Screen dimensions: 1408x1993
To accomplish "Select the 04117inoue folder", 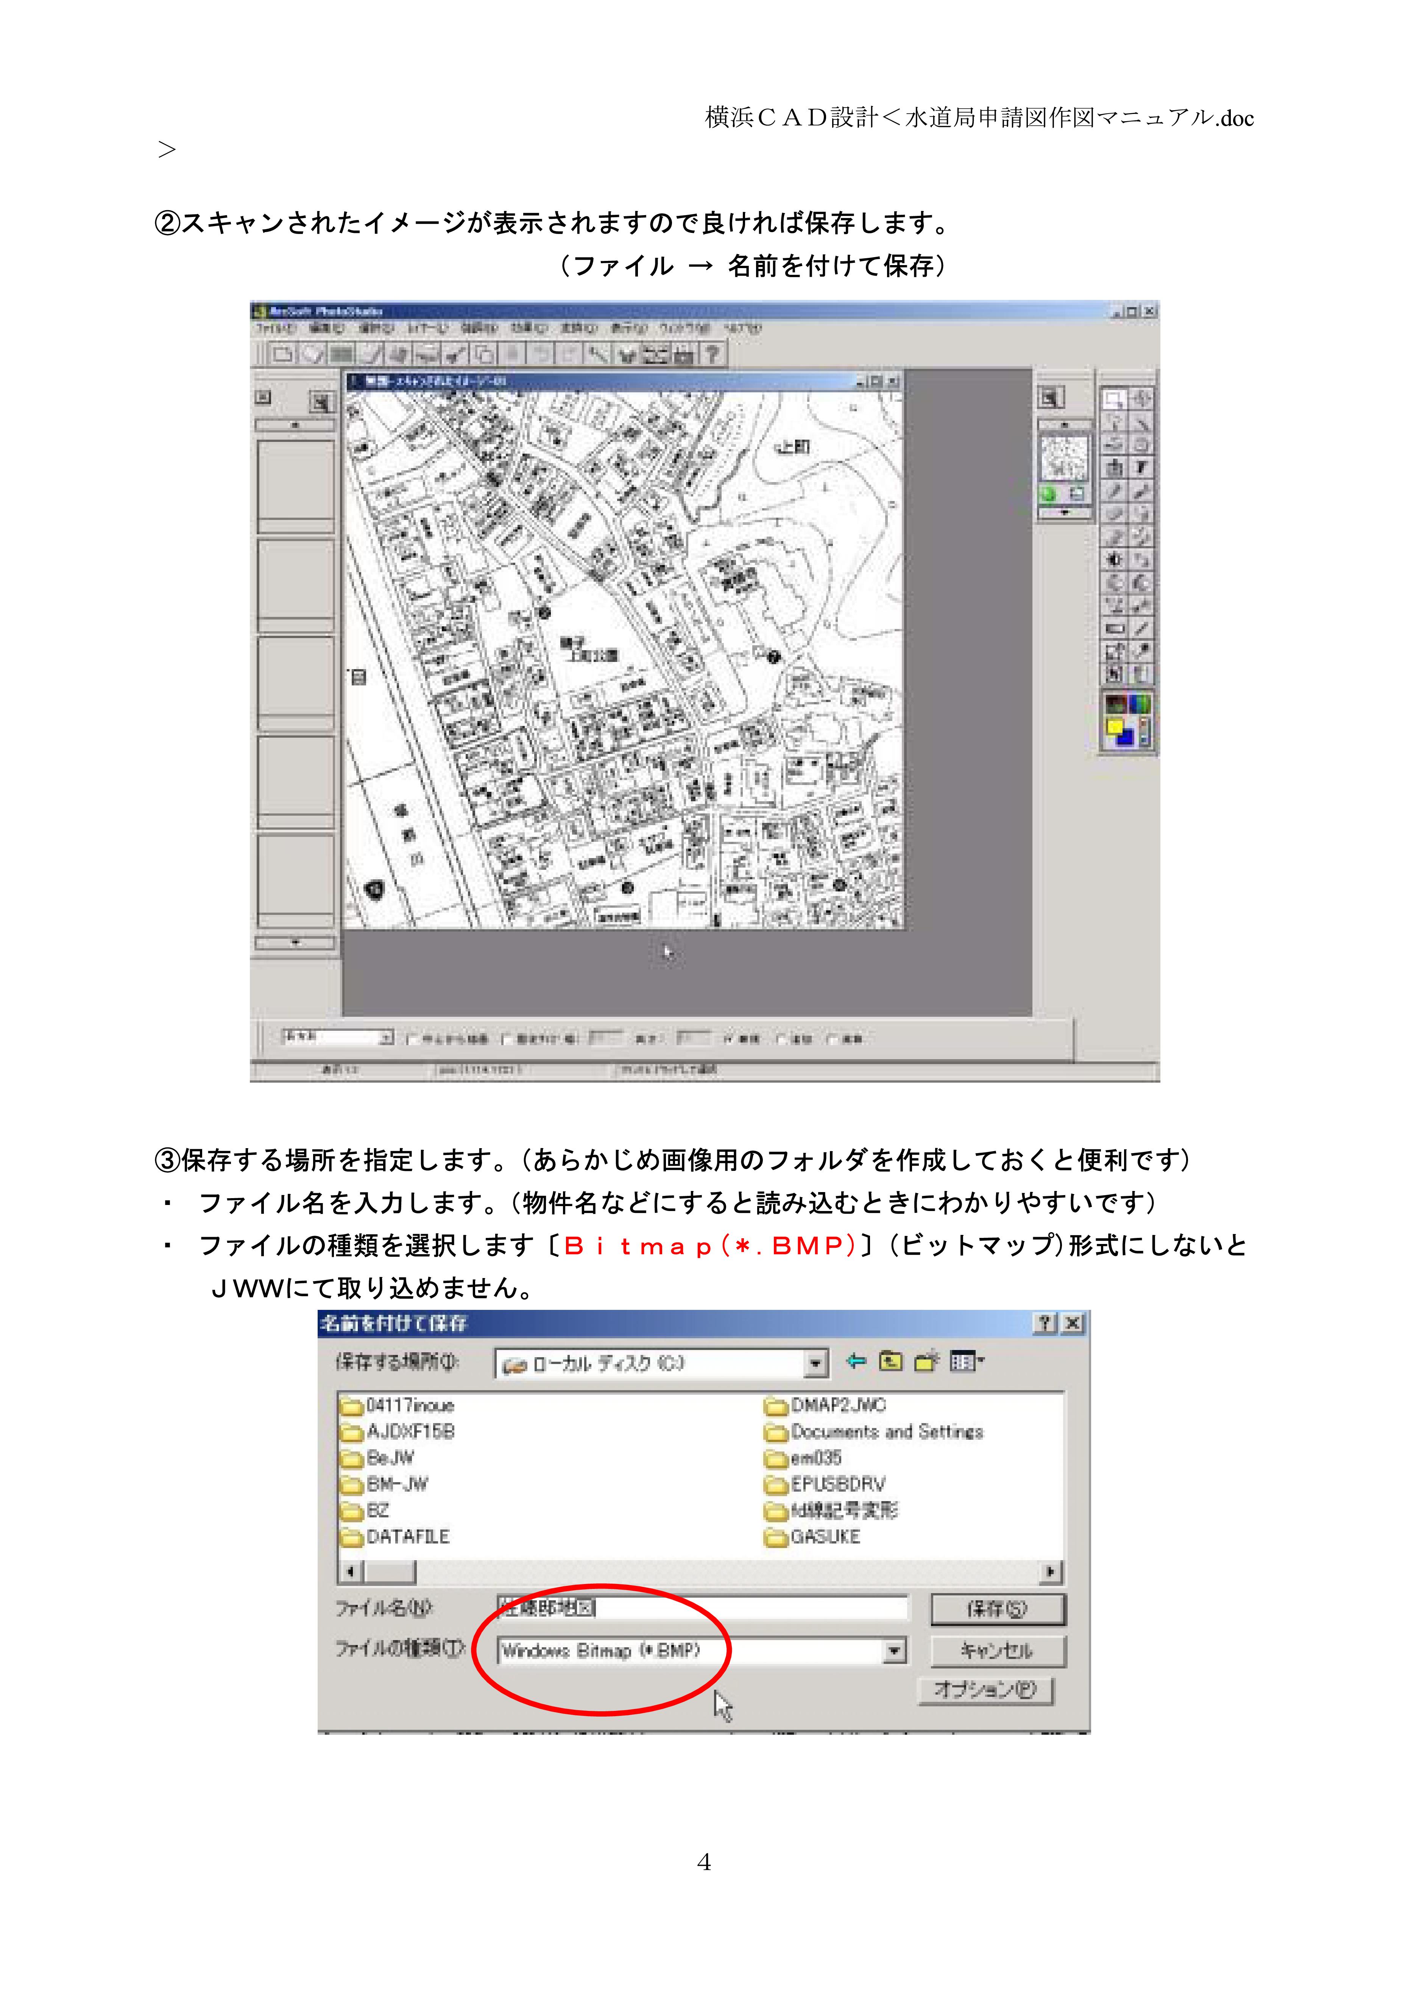I will [x=398, y=1405].
